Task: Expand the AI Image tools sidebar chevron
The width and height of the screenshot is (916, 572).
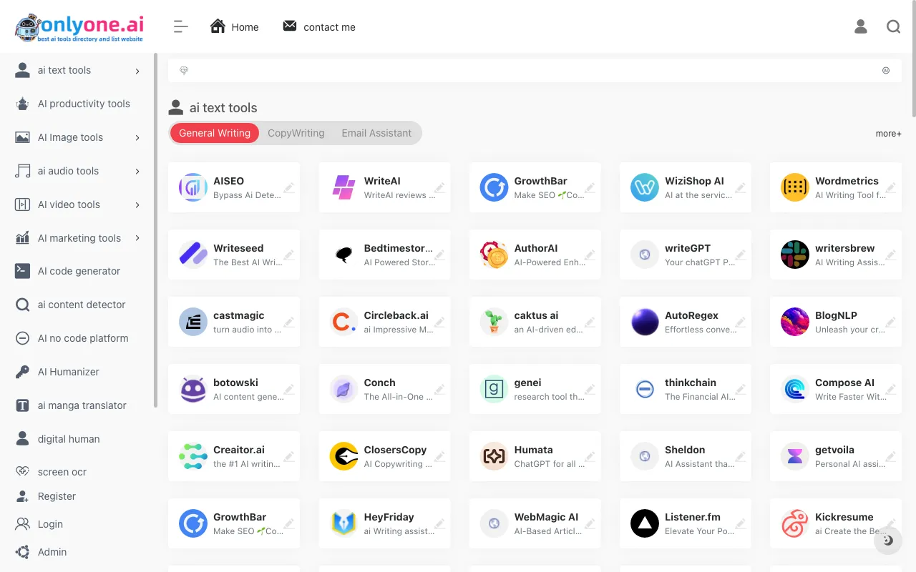Action: pos(137,138)
